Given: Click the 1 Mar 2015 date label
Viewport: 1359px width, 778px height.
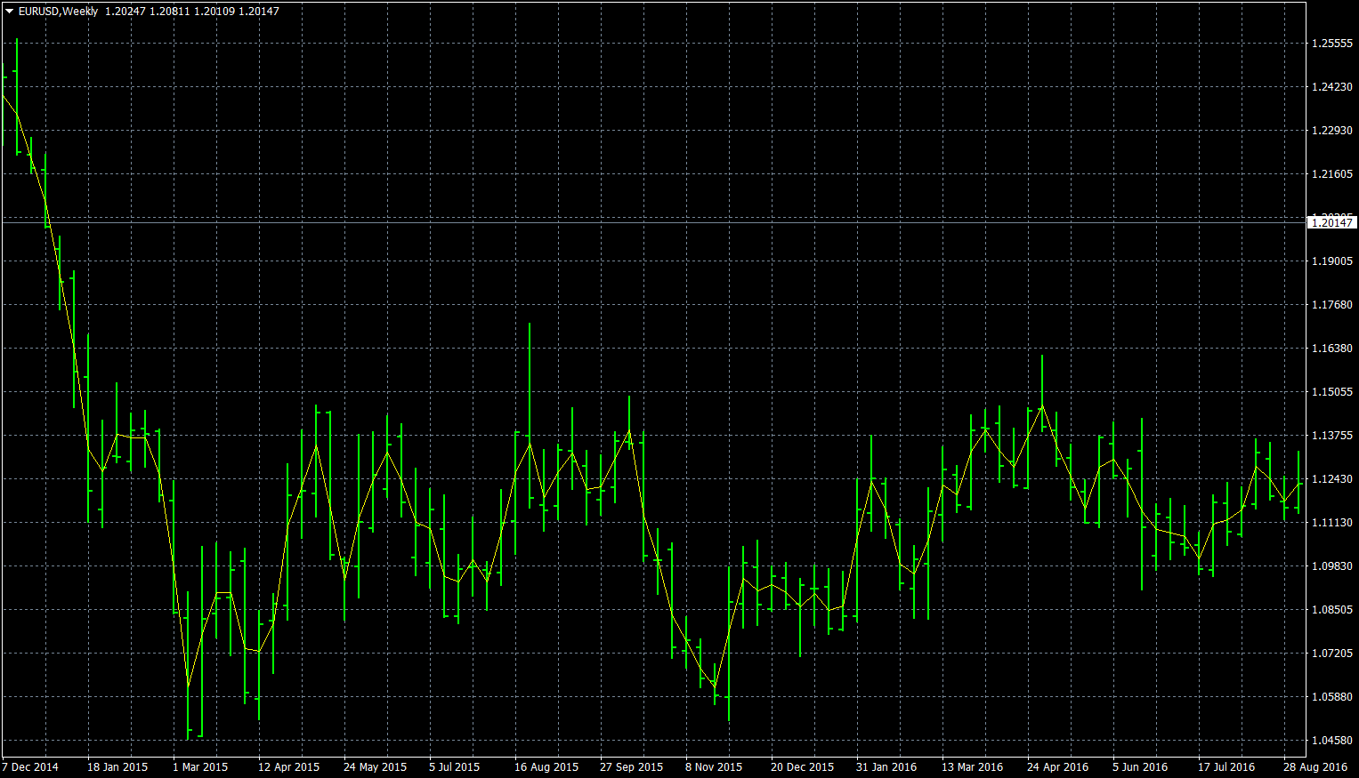Looking at the screenshot, I should (200, 766).
